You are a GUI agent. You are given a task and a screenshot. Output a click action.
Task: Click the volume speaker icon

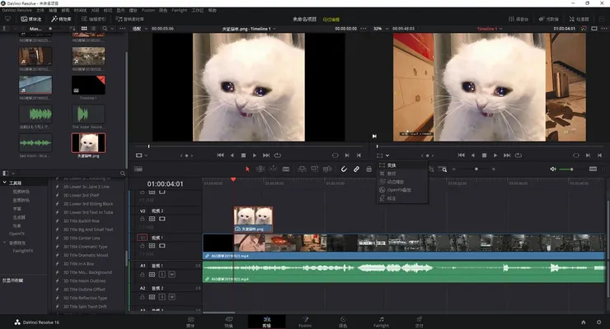click(x=553, y=169)
